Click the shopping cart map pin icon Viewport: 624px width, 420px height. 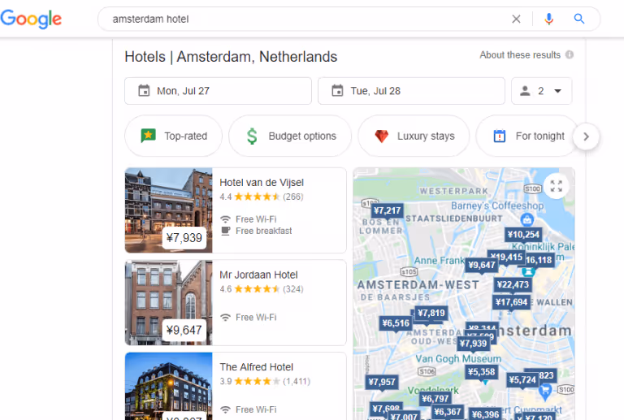pos(545,392)
